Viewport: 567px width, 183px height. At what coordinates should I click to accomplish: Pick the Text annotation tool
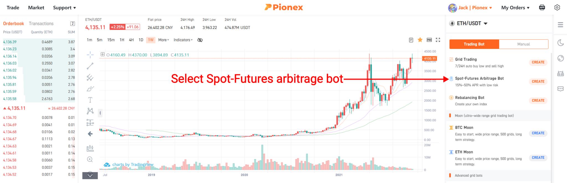[x=90, y=100]
